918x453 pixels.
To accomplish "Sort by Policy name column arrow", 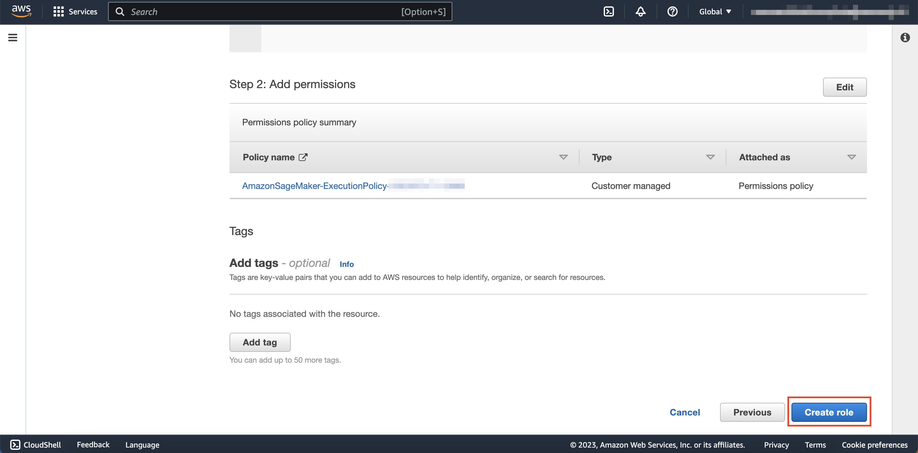I will click(563, 157).
